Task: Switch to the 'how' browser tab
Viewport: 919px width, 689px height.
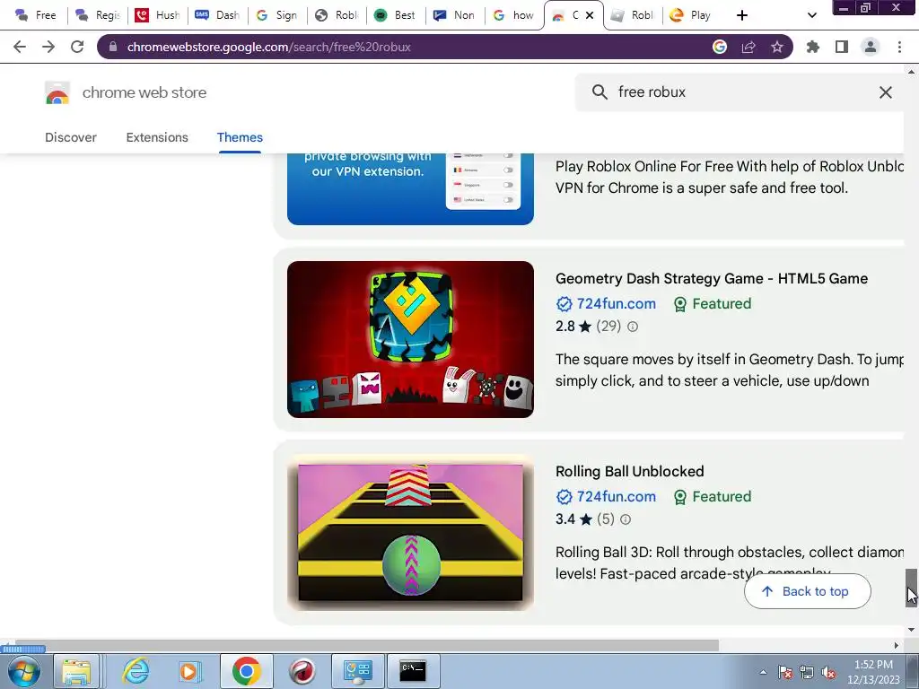Action: point(514,15)
